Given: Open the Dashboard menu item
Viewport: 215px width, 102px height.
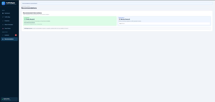Looking at the screenshot, I should tap(9, 13).
